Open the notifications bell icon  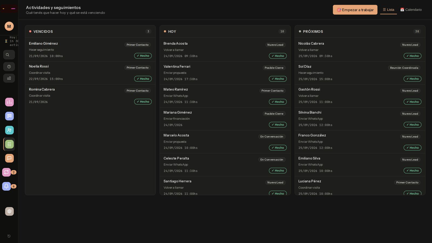(x=6, y=186)
